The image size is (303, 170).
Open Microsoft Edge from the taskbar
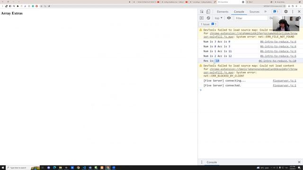pos(54,168)
